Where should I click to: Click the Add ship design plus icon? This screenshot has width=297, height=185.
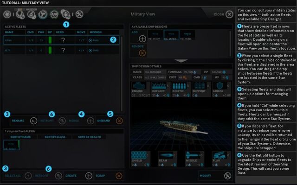(x=142, y=39)
